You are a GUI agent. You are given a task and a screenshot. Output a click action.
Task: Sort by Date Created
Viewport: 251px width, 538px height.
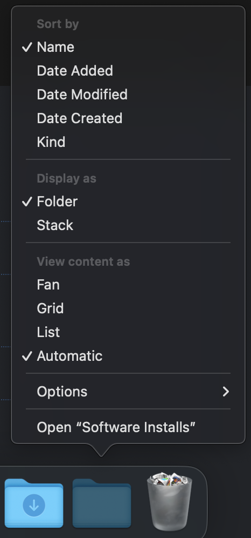128,118
